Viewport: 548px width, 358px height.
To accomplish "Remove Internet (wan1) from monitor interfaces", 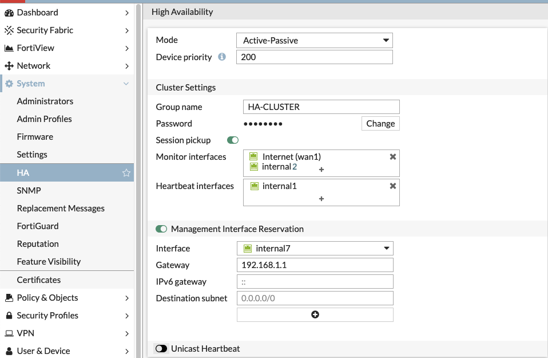I will 393,156.
